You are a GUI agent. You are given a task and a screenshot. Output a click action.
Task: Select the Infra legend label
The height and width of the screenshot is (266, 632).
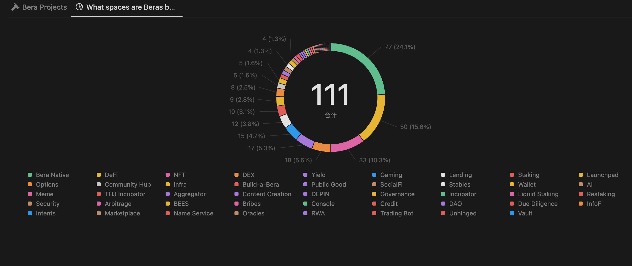coord(180,184)
